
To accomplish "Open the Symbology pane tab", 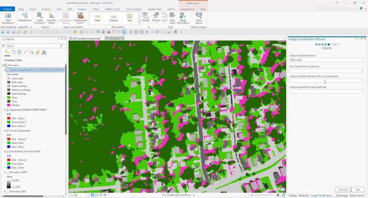I will [x=342, y=195].
